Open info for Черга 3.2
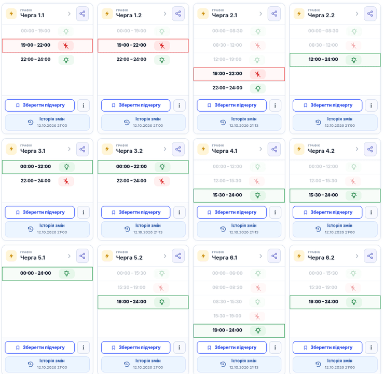 tap(179, 212)
